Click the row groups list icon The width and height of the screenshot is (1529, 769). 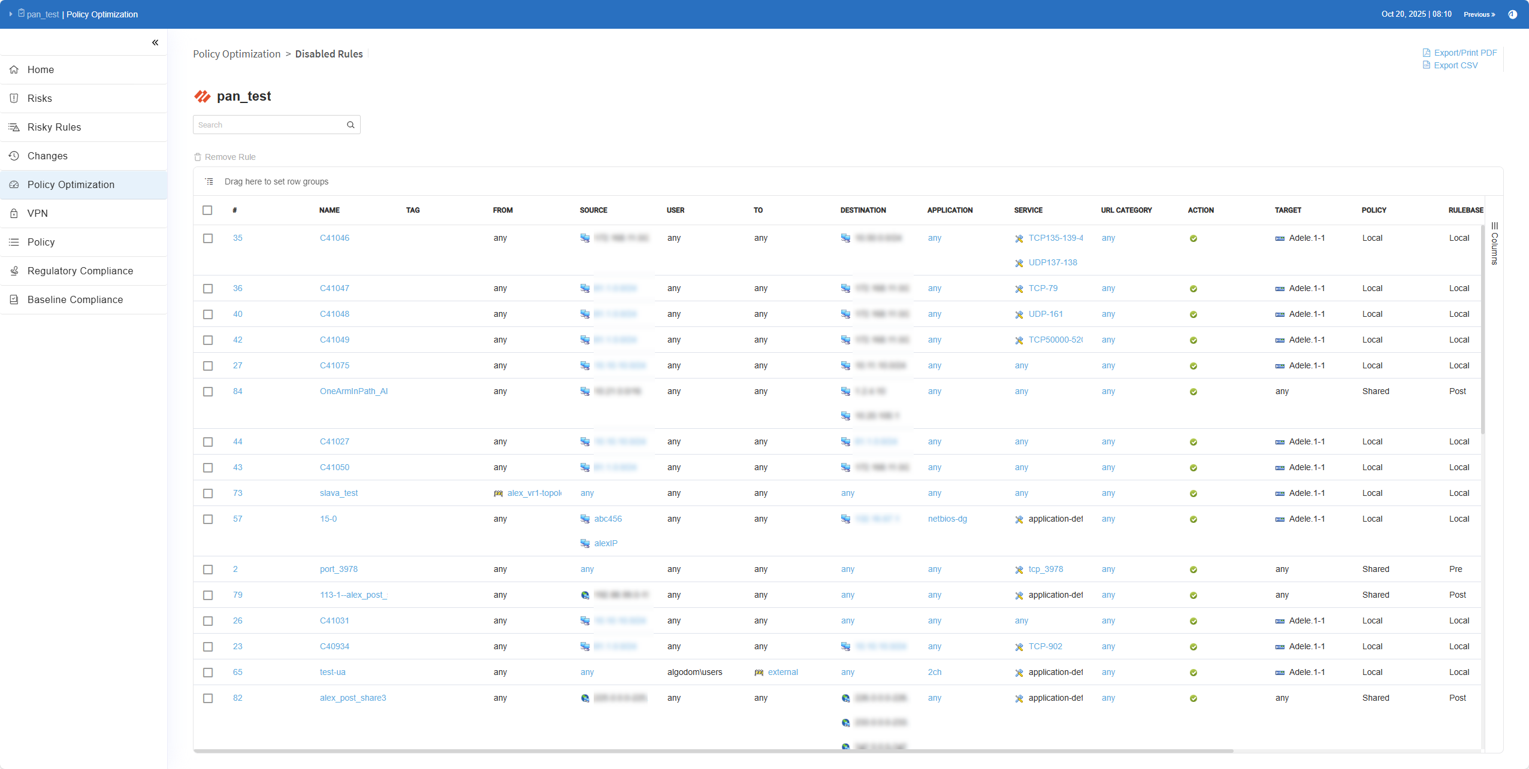coord(209,181)
